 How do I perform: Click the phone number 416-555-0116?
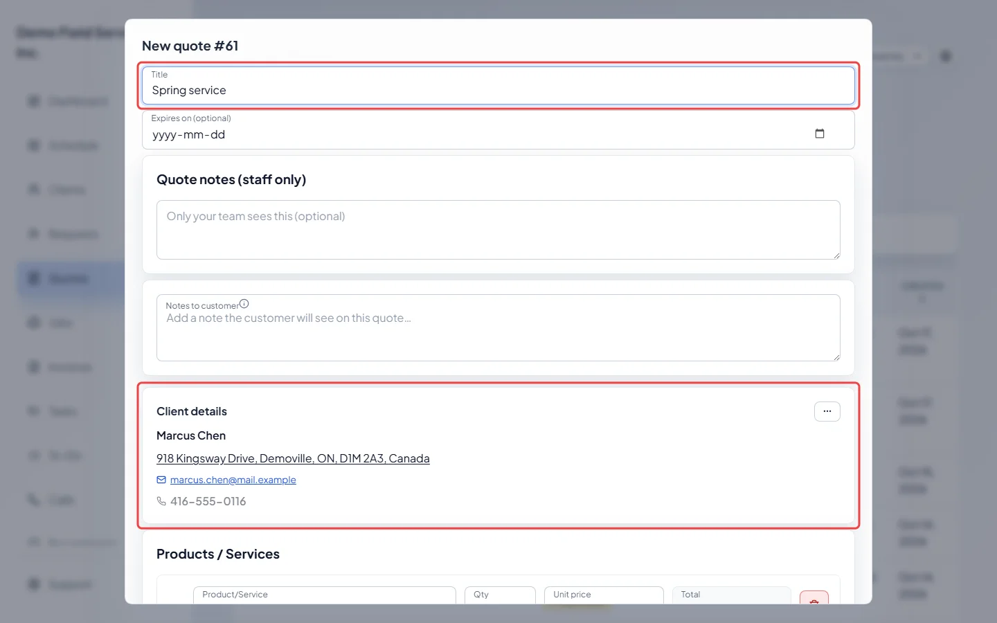(208, 501)
